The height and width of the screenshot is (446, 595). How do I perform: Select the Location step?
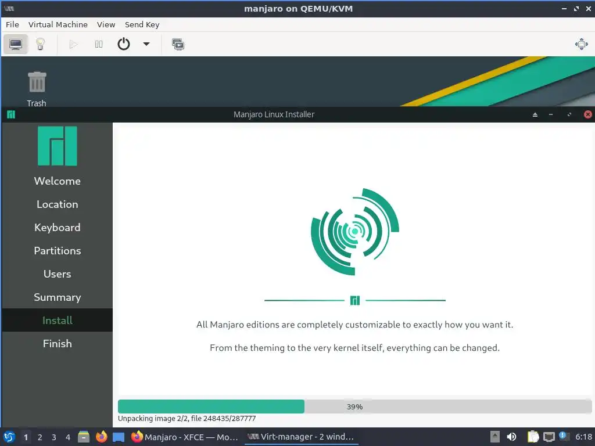coord(58,204)
